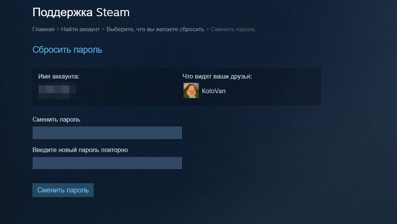Click the Что видят ваши друзья label
The image size is (397, 224).
[x=217, y=76]
